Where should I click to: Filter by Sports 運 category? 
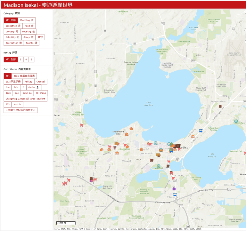[x=31, y=43]
